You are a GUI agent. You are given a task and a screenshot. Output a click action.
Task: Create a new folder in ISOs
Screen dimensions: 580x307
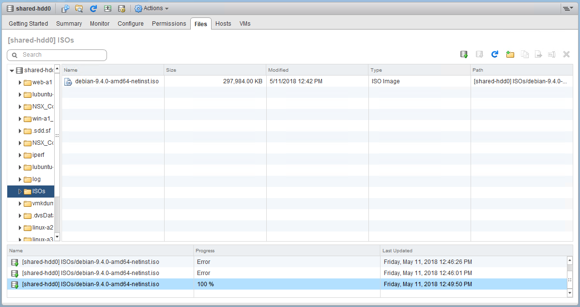[510, 55]
